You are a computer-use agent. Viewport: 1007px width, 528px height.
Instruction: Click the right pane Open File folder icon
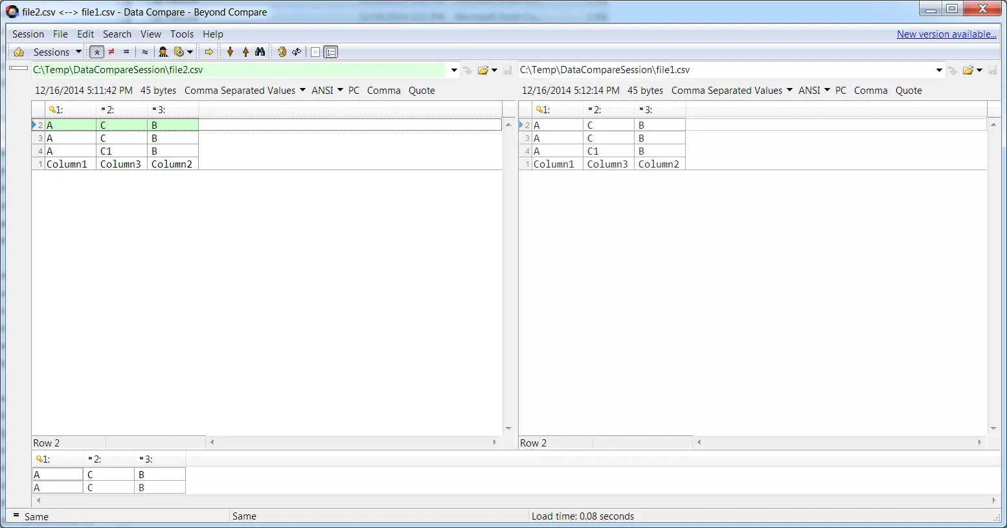968,70
